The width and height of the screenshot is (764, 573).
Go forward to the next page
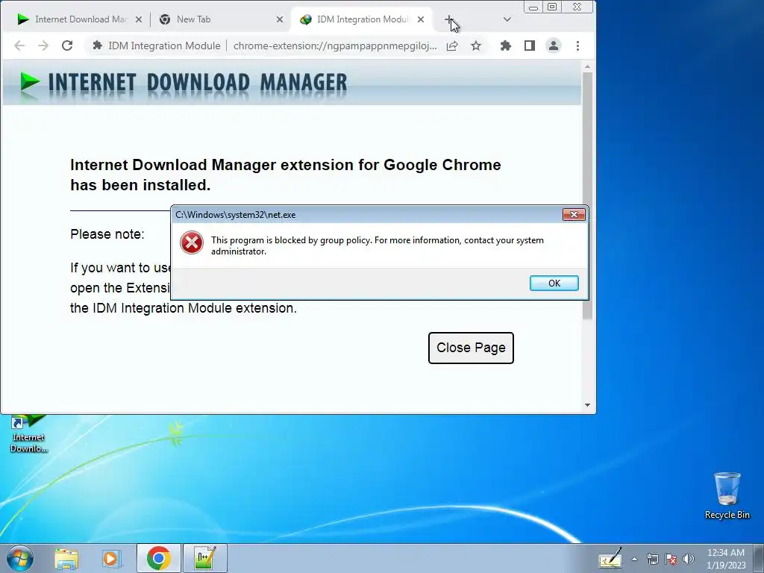coord(43,46)
